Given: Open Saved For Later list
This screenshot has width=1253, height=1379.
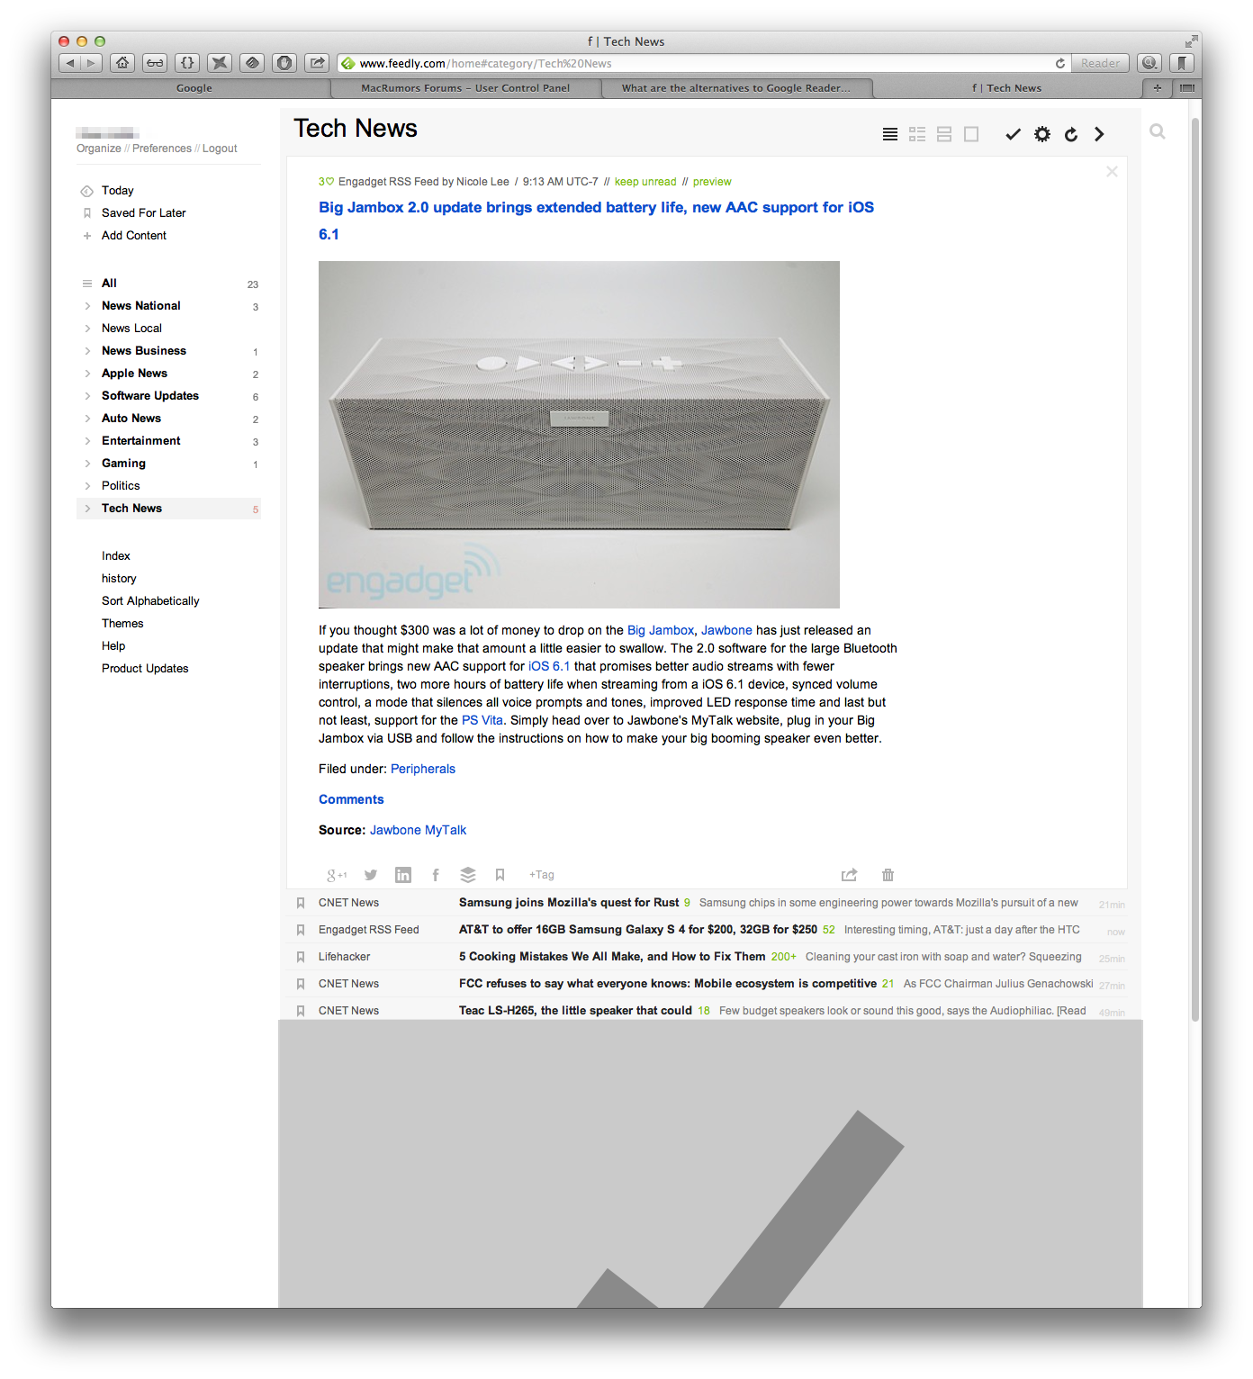Looking at the screenshot, I should click(x=143, y=213).
